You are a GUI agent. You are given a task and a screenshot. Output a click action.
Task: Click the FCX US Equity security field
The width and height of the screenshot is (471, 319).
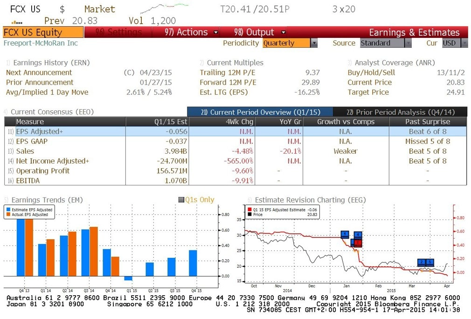pos(43,32)
